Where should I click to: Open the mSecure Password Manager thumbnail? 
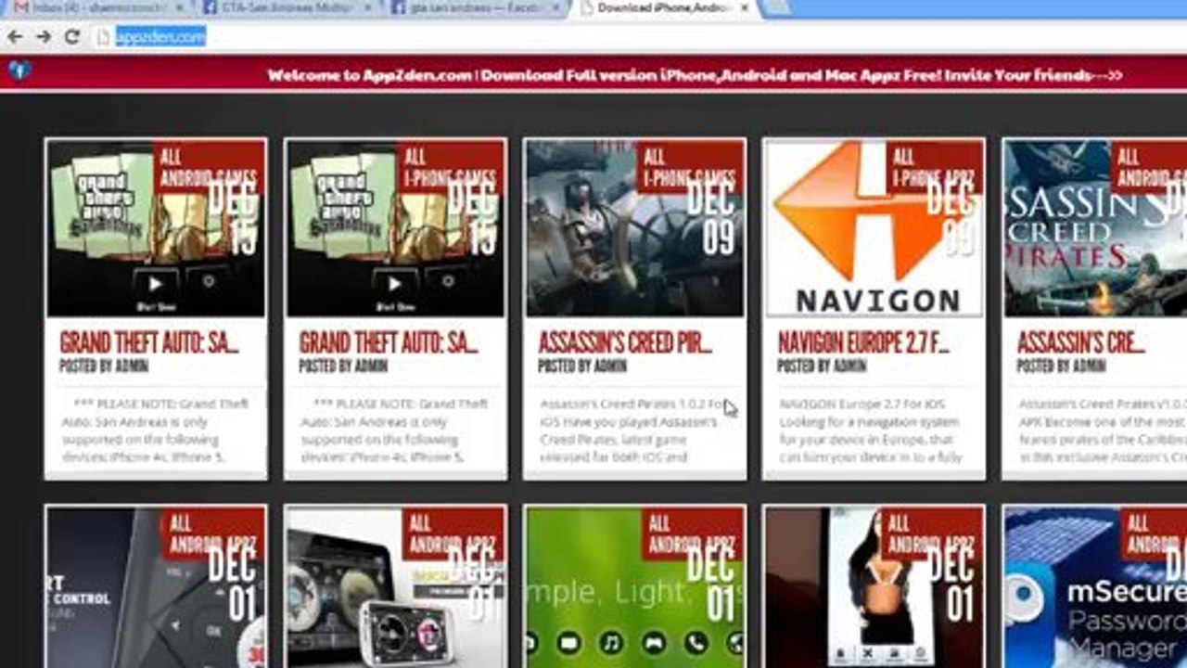point(1095,587)
